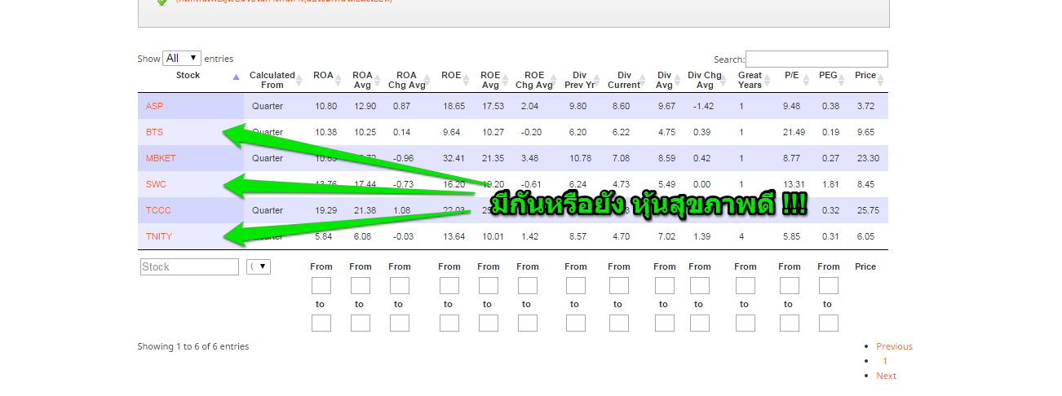Click the ROA Avg From box
Screen dimensions: 1062x396
click(361, 286)
